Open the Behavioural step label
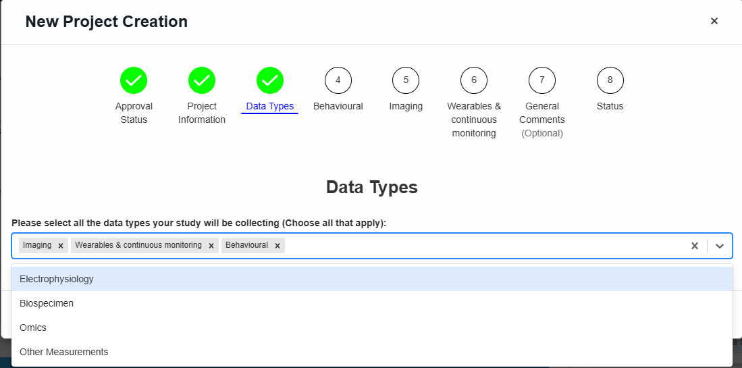 338,107
